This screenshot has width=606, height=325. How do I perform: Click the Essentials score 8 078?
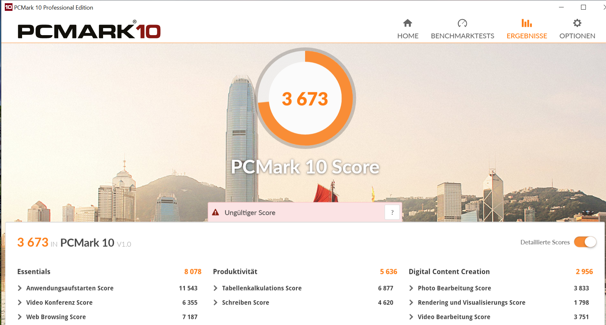tap(193, 272)
